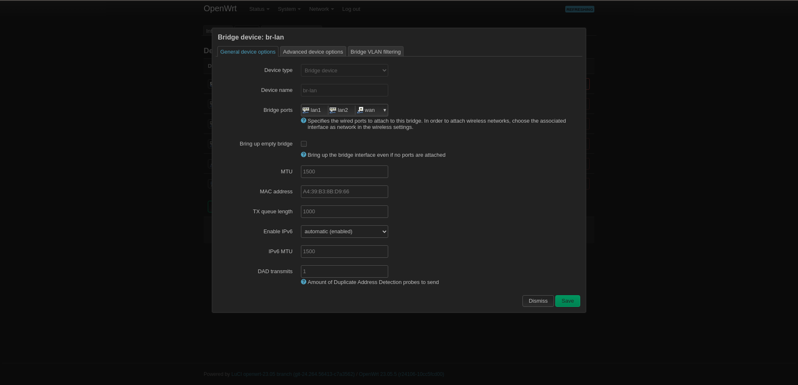Click the Log out link

click(x=351, y=9)
